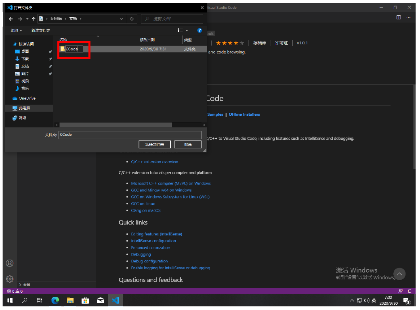Image resolution: width=420 pixels, height=310 pixels.
Task: Toggle split editor layout icon
Action: [x=399, y=17]
